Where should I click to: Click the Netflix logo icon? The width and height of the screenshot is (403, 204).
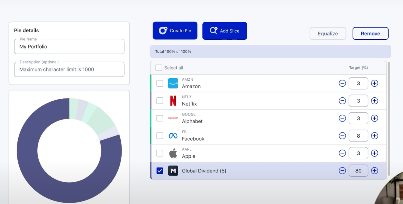173,101
